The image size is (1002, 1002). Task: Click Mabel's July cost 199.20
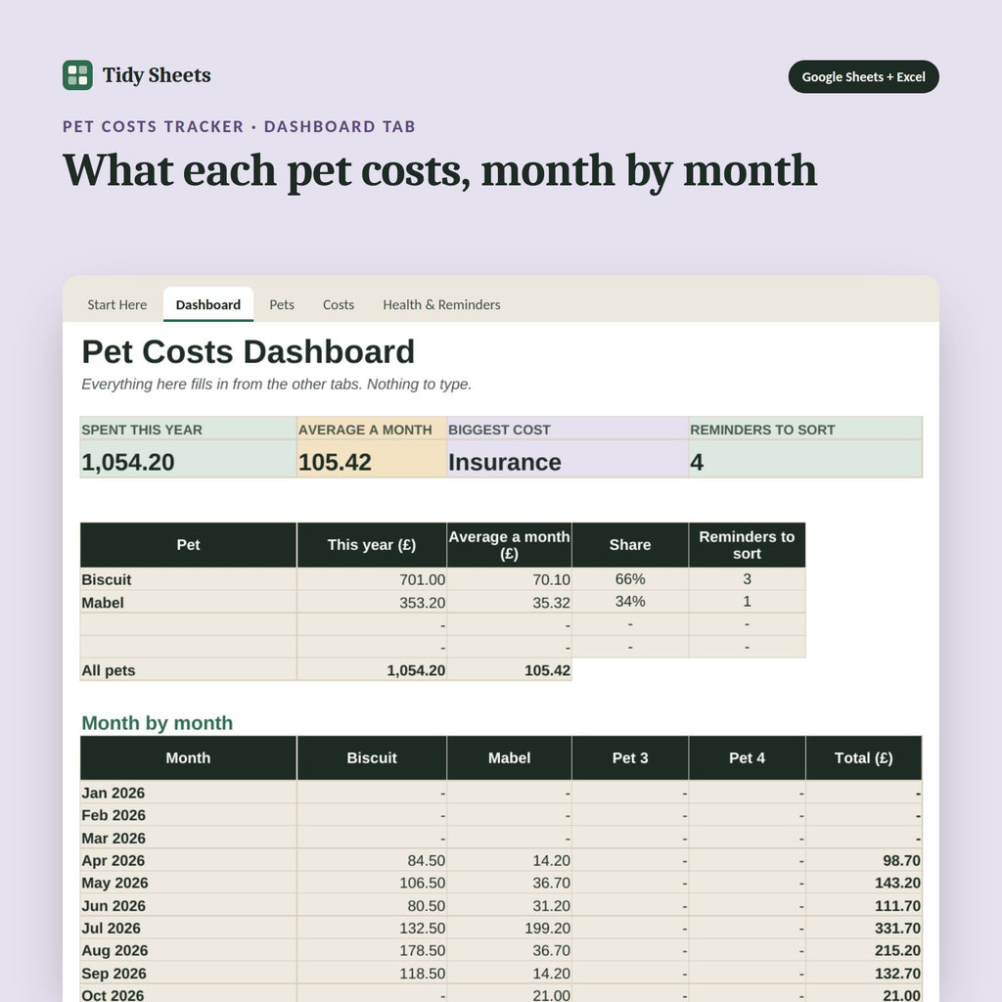click(509, 928)
